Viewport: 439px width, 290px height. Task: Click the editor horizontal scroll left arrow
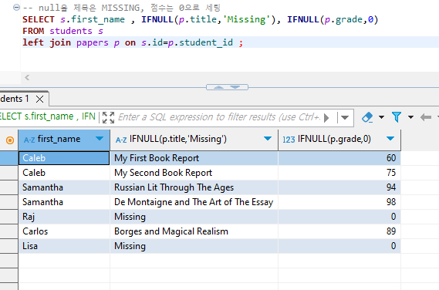point(27,78)
